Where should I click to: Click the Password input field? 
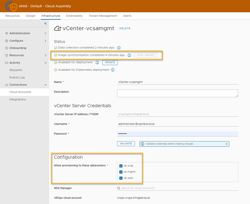coord(178,134)
